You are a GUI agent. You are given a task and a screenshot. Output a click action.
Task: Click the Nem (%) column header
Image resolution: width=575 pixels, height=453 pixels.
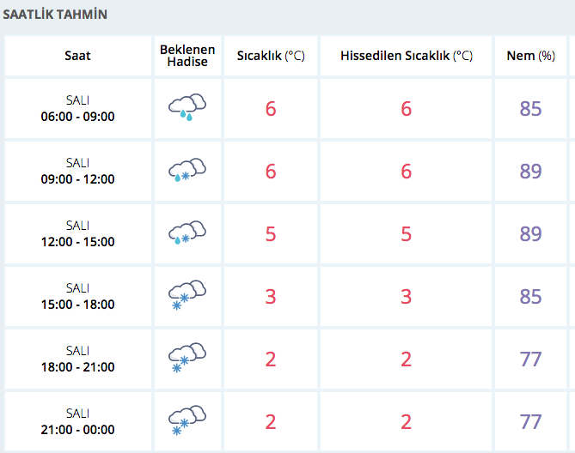pyautogui.click(x=530, y=56)
